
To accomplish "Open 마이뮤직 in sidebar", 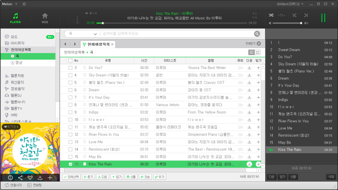I will [x=15, y=43].
